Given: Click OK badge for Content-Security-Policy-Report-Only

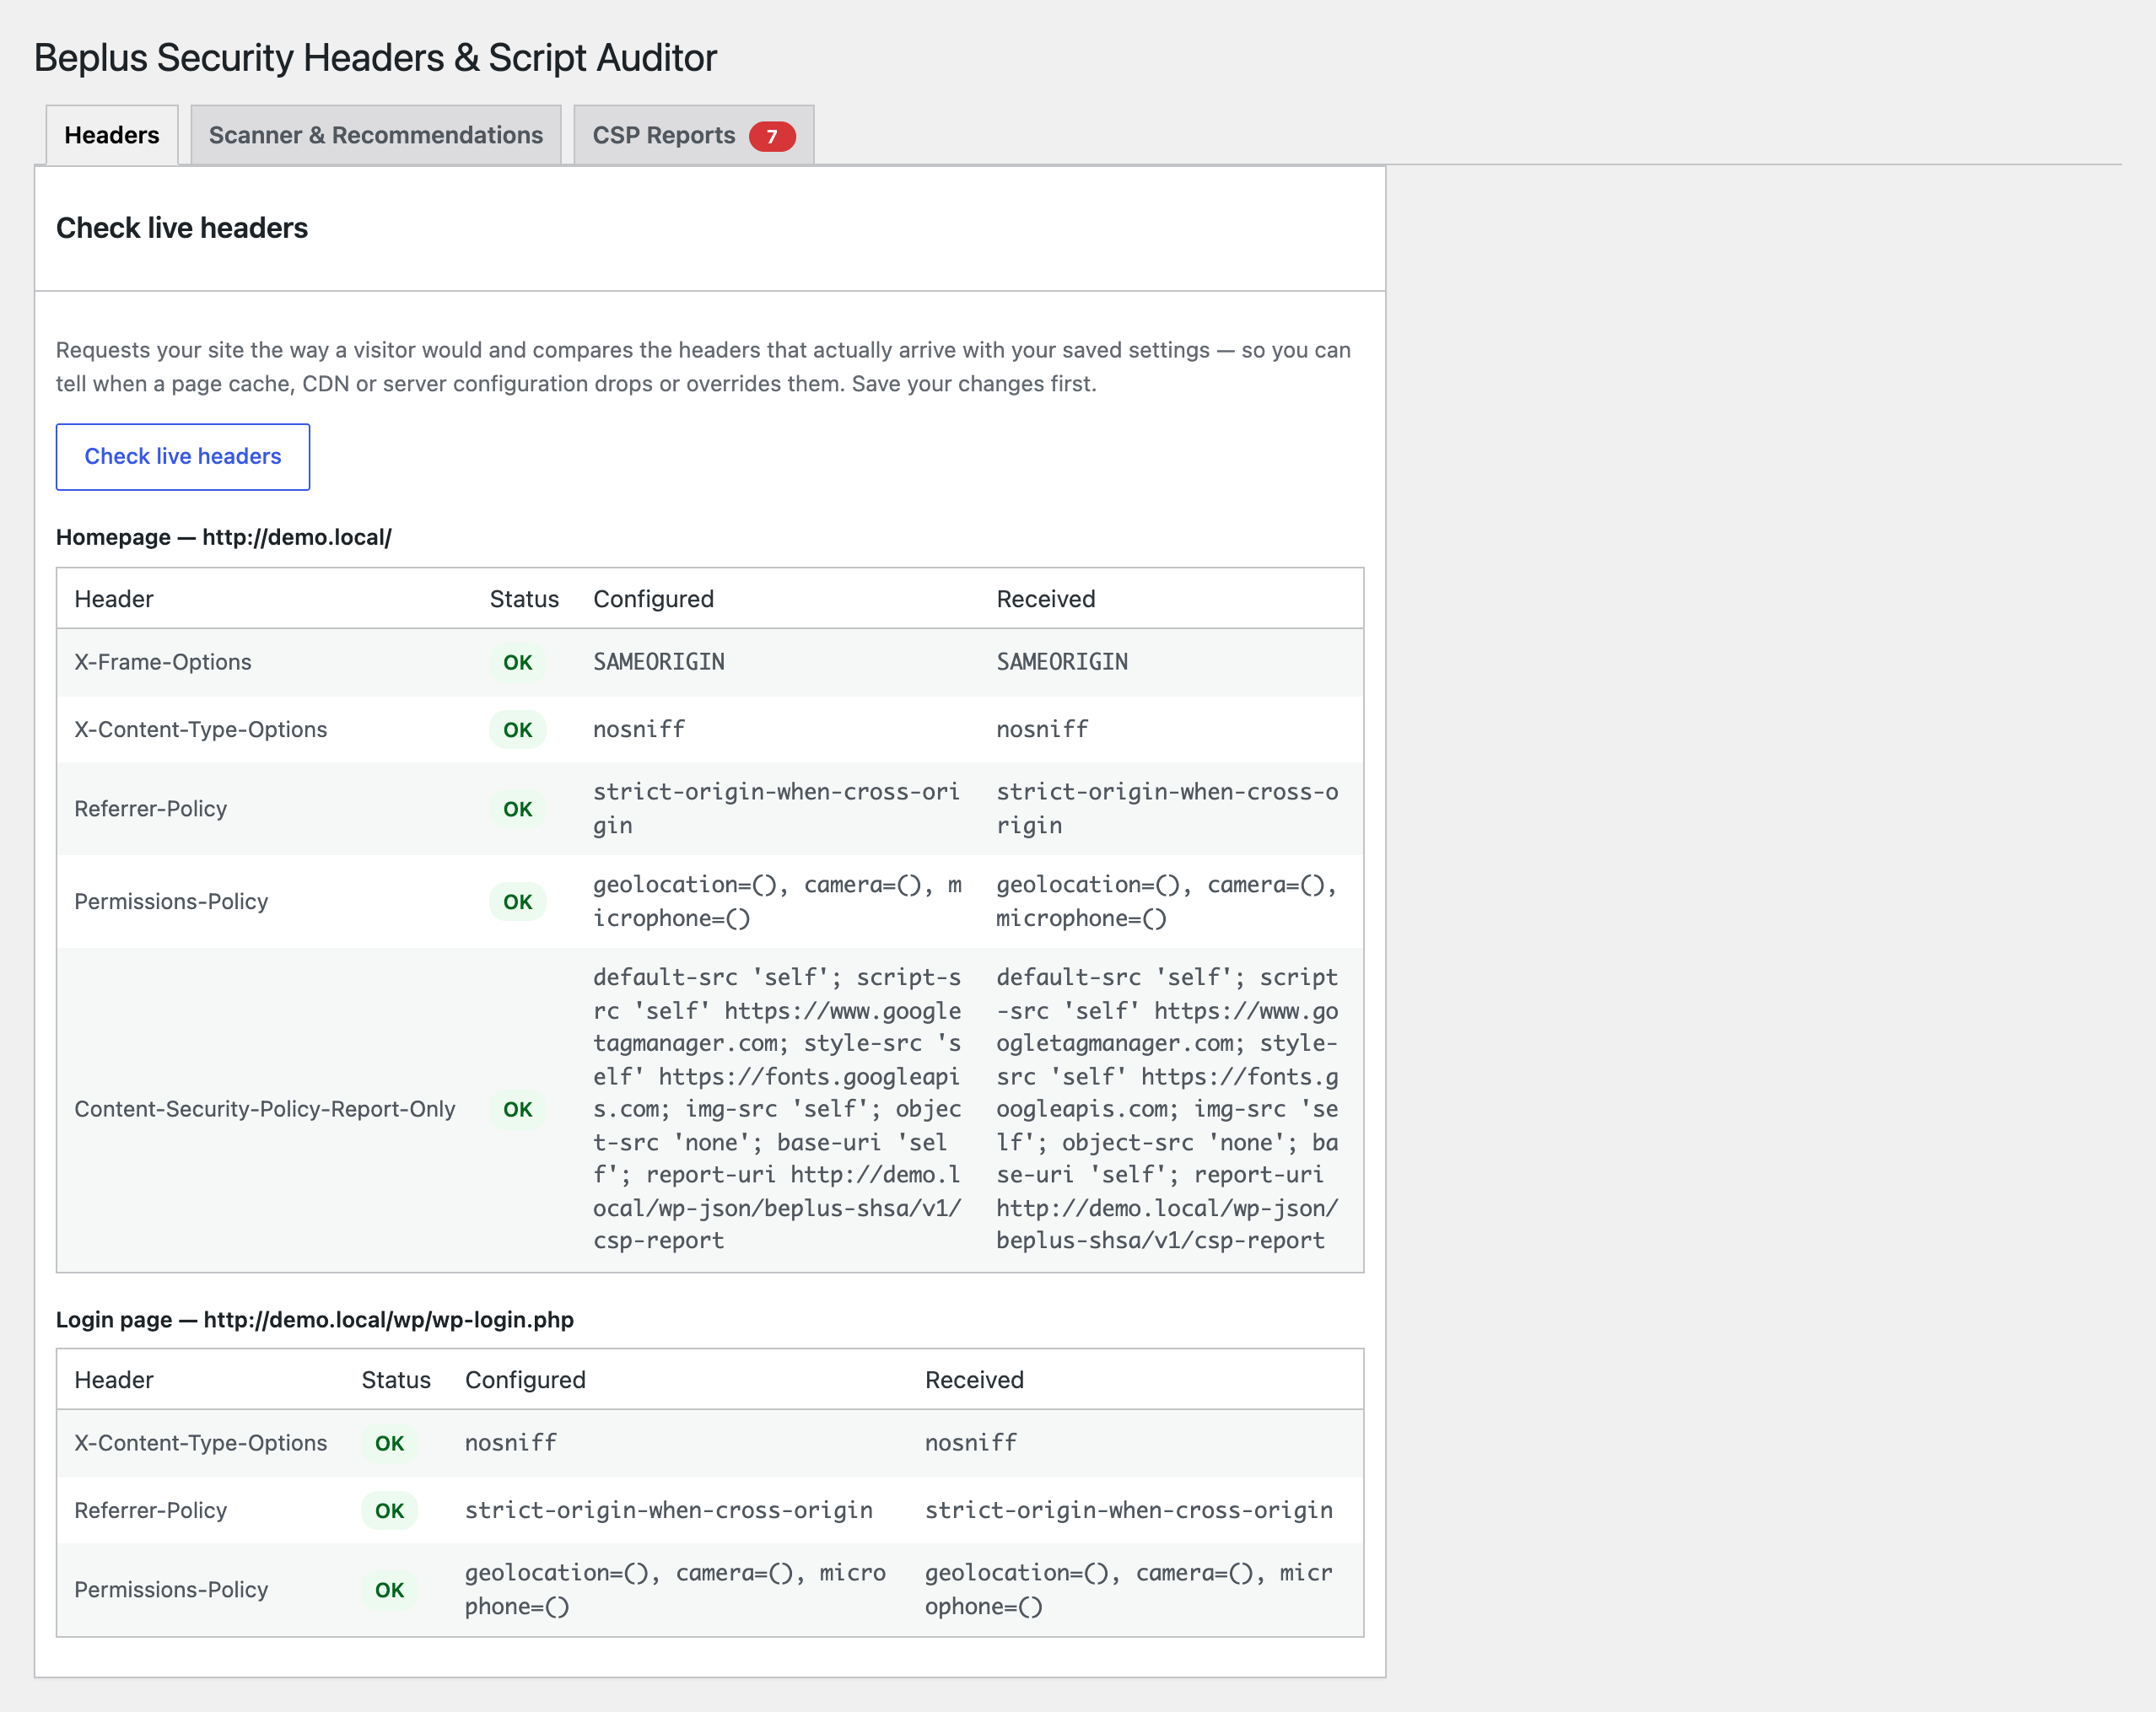Looking at the screenshot, I should (518, 1109).
